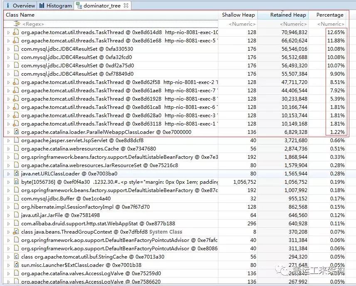Select row java.util.jar.JarFile @ 0xe7581498
The image size is (356, 286).
[x=174, y=215]
